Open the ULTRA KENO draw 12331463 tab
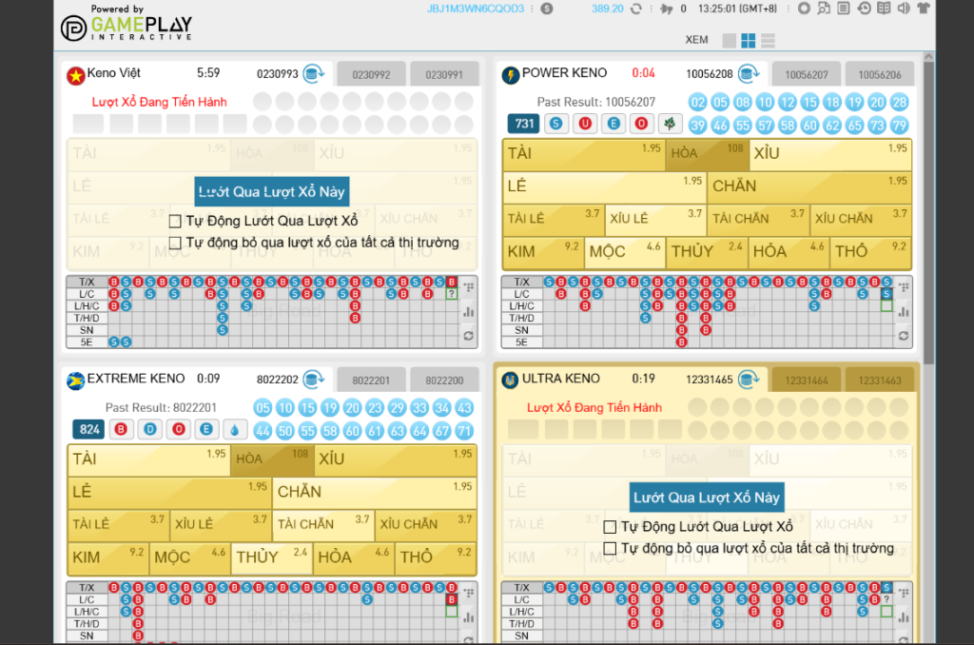The image size is (974, 645). (880, 381)
